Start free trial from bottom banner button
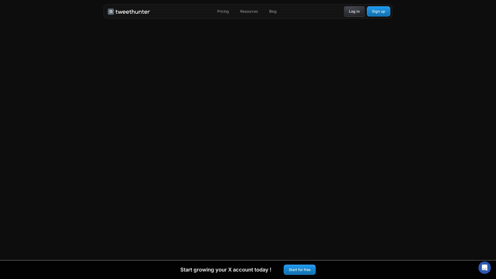This screenshot has height=279, width=496. 299,270
